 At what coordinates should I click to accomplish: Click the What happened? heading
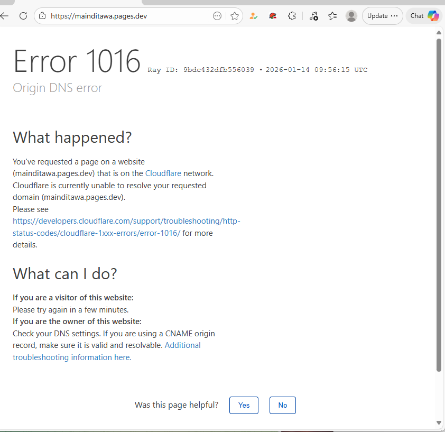pyautogui.click(x=72, y=137)
